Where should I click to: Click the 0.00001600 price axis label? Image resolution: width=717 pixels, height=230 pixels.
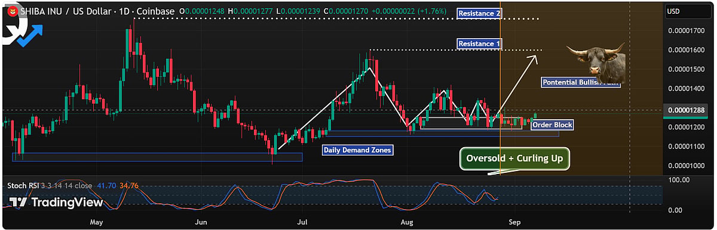(x=687, y=50)
